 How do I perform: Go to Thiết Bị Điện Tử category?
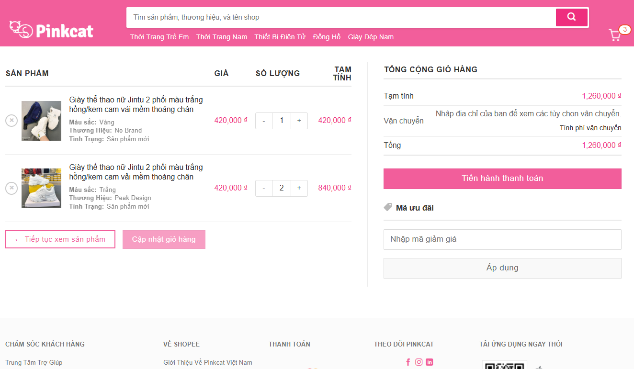[x=280, y=37]
